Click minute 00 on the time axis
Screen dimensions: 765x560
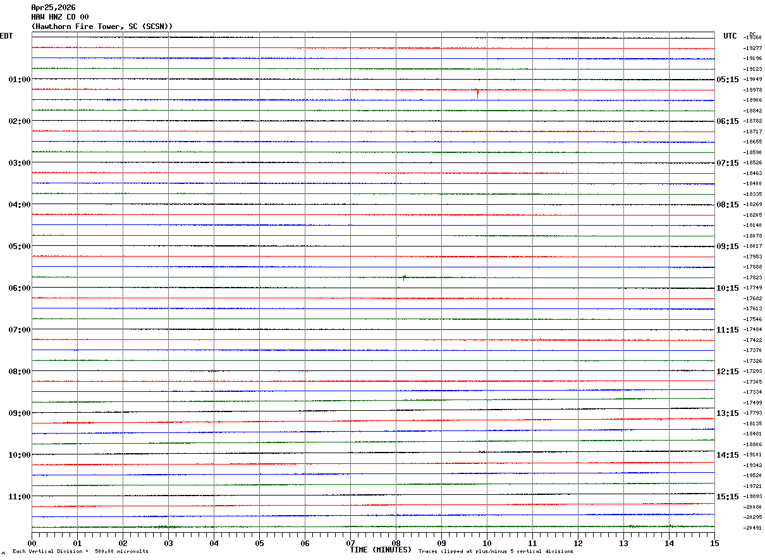(x=32, y=543)
